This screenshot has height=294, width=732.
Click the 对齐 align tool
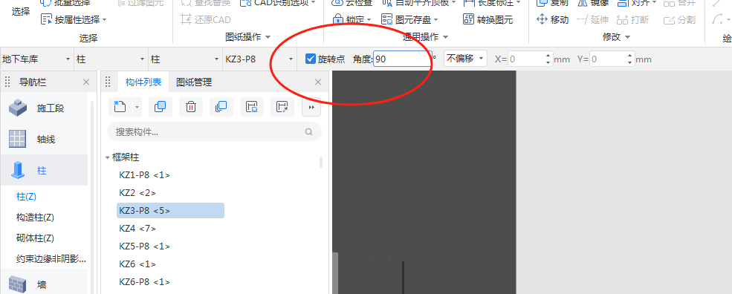[x=636, y=3]
